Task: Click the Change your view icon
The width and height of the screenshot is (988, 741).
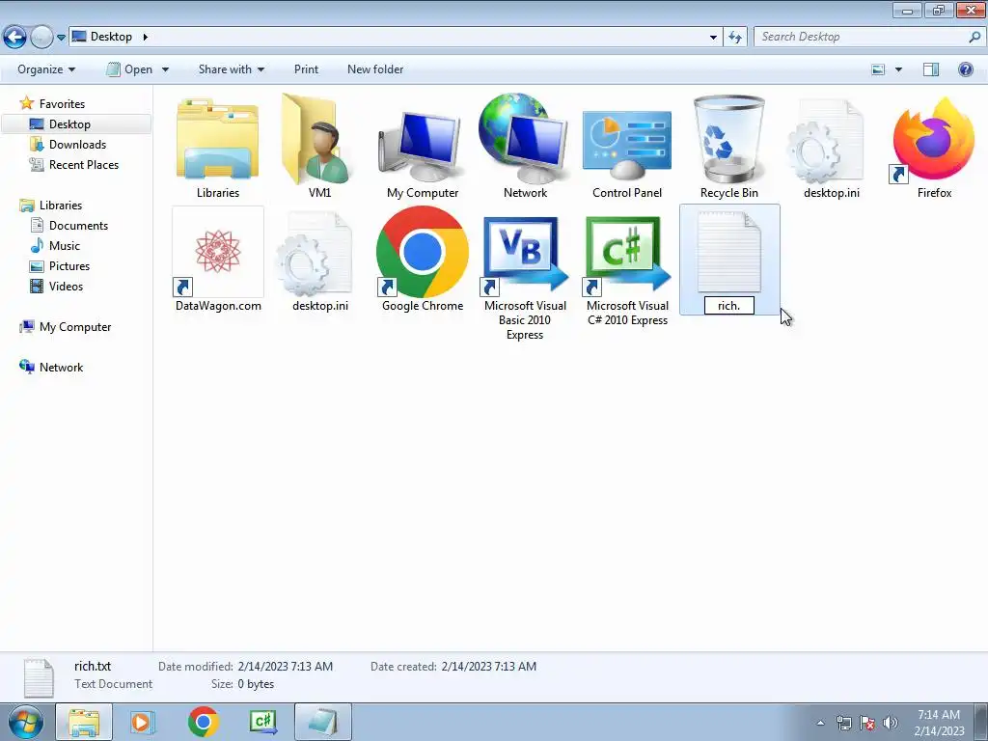Action: coord(878,69)
